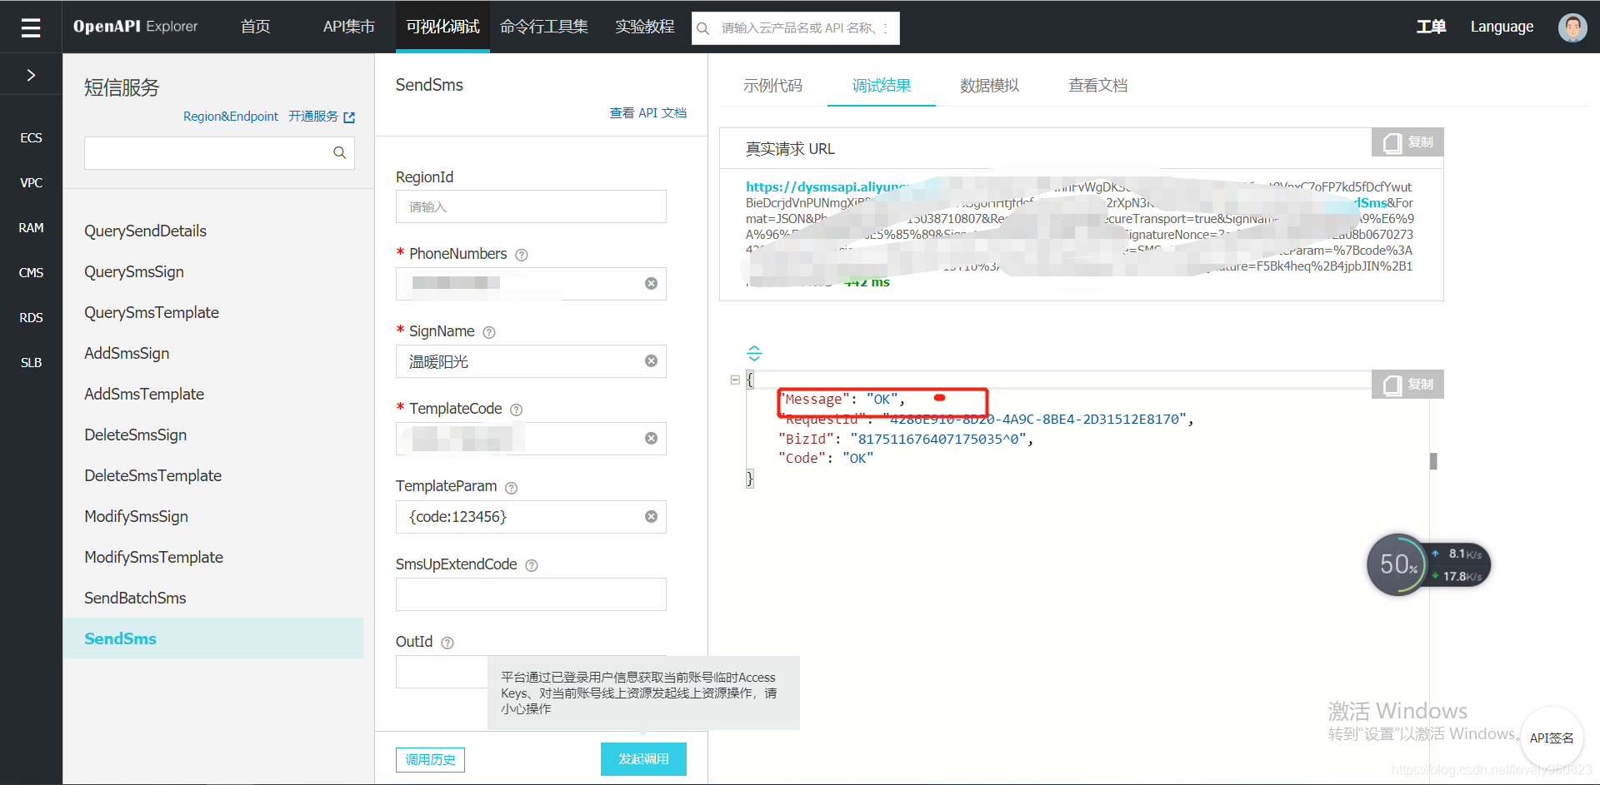Click 开通服务 external link

(322, 117)
